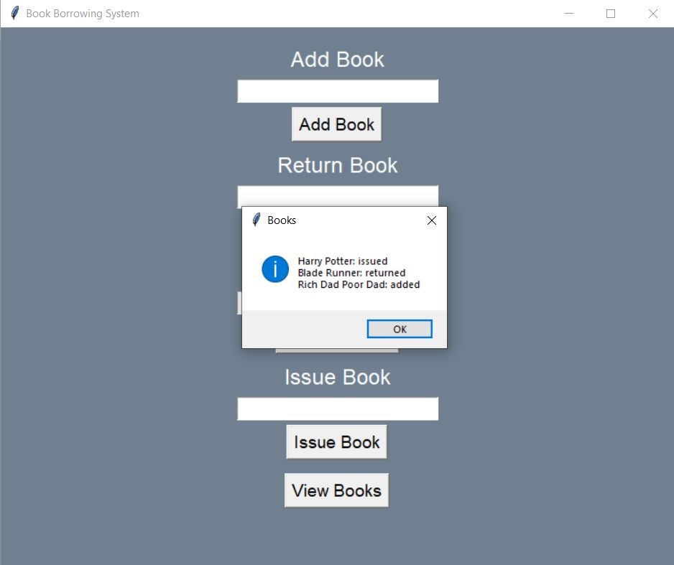This screenshot has height=565, width=674.
Task: Maximize the Book Borrowing System window
Action: pyautogui.click(x=611, y=14)
